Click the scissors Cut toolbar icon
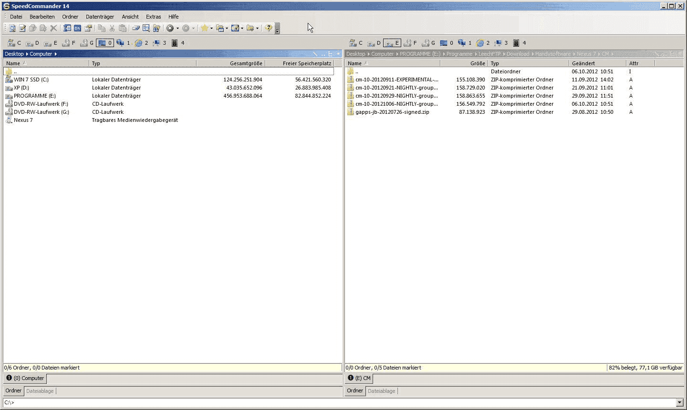This screenshot has width=687, height=410. tap(112, 28)
